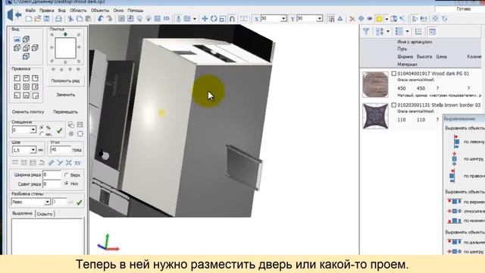Select the center anchor in Привязка
485x273 pixels.
pyautogui.click(x=27, y=86)
